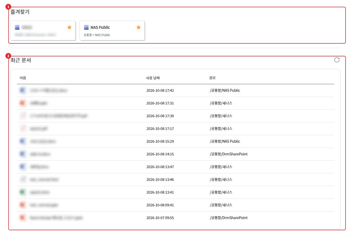Select the date 2026-10-08 17:30
The width and height of the screenshot is (351, 237).
coord(160,116)
